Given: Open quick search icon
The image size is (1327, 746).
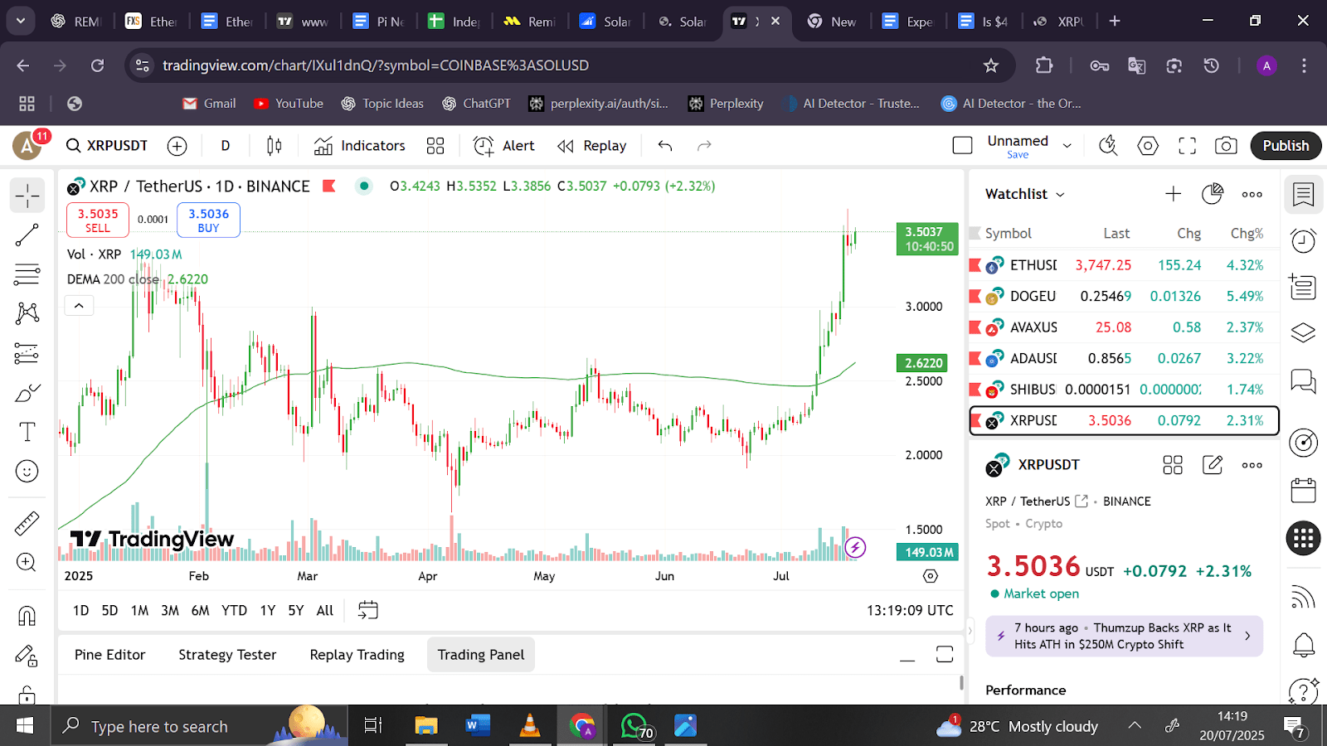Looking at the screenshot, I should tap(1108, 146).
